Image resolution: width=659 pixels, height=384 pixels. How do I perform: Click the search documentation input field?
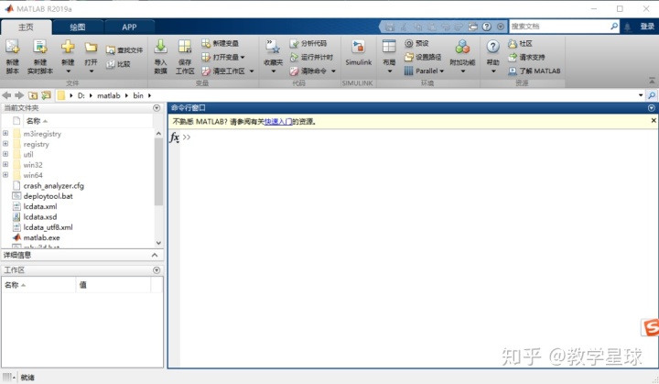point(559,26)
